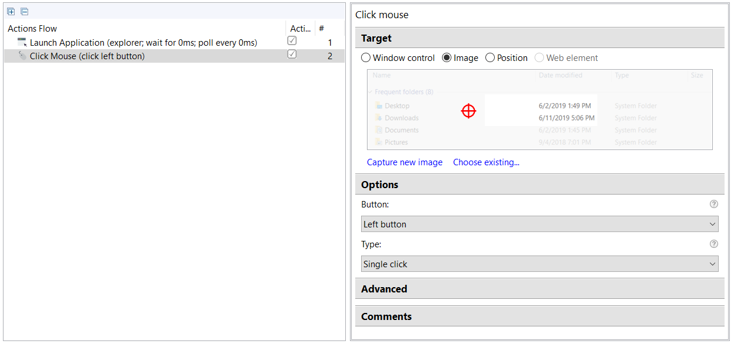This screenshot has width=731, height=344.
Task: Click the # column header
Action: coord(329,28)
